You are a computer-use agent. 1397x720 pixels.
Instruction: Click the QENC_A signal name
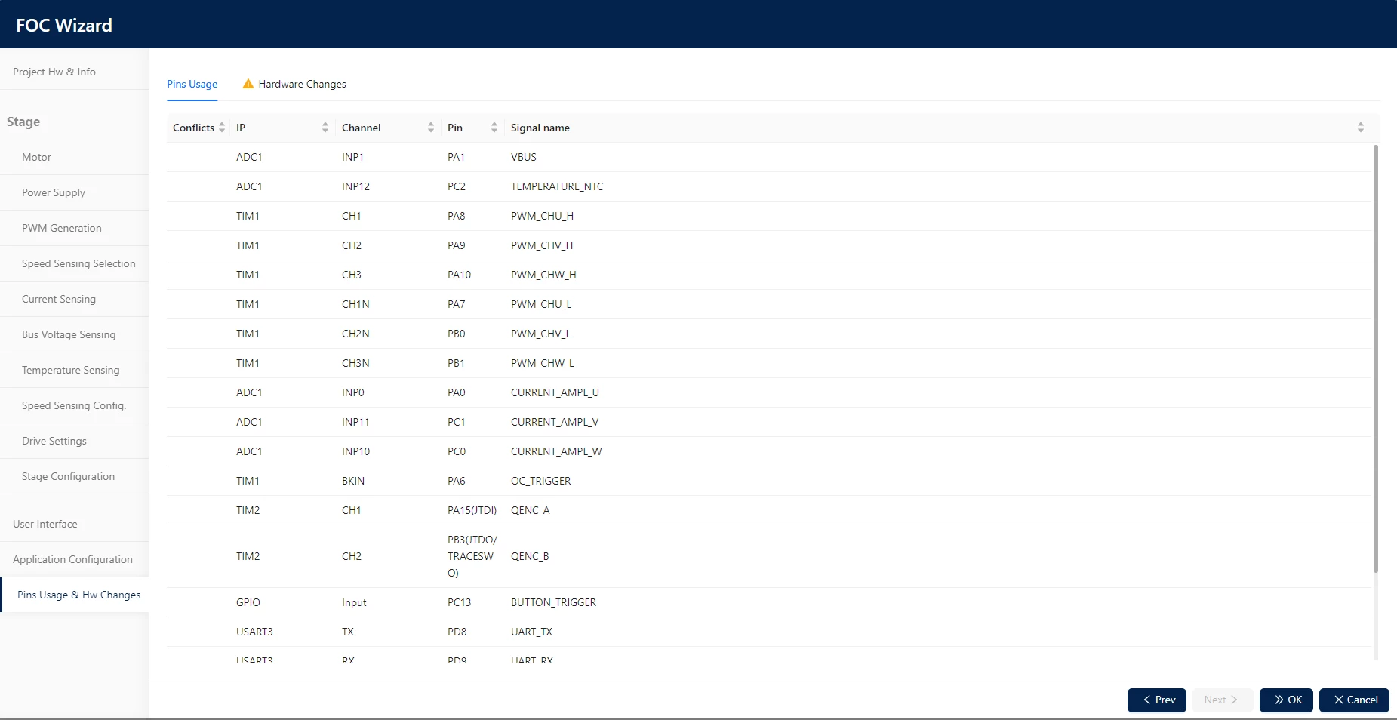pyautogui.click(x=530, y=510)
